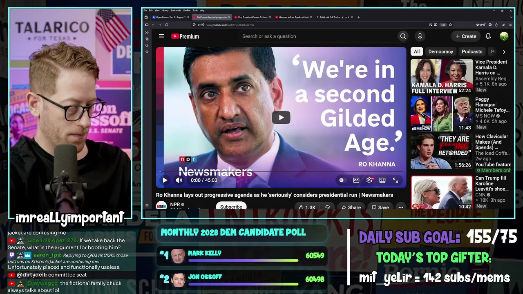The height and width of the screenshot is (294, 523).
Task: Open the NPR channel name link
Action: [175, 204]
